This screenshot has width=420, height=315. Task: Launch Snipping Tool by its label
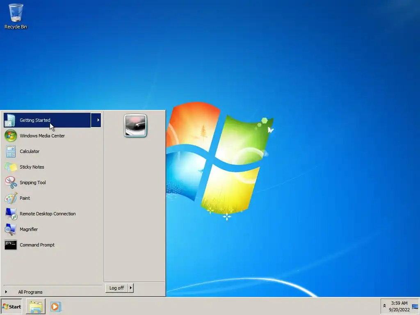coord(33,183)
